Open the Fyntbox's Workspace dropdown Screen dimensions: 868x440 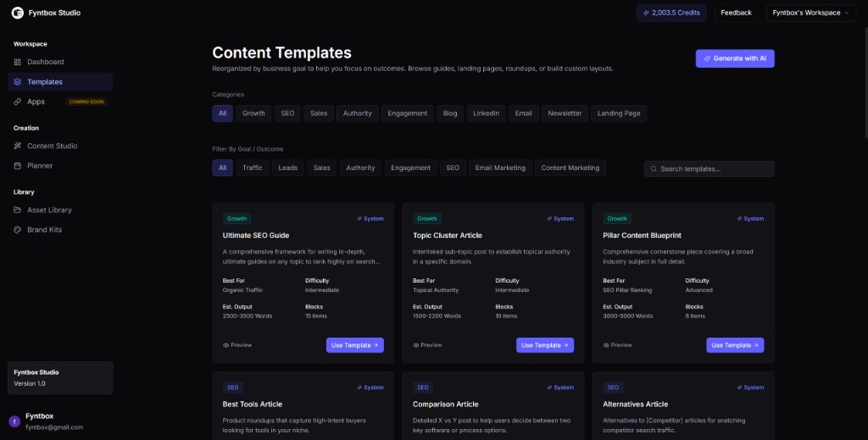(x=811, y=13)
